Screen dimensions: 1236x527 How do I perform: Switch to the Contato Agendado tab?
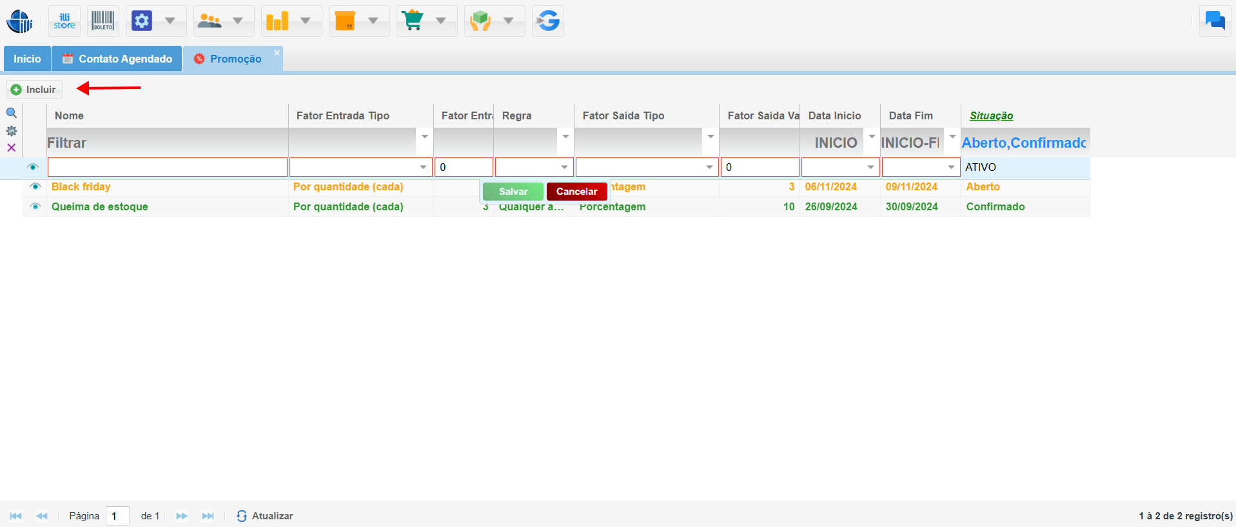[x=117, y=59]
